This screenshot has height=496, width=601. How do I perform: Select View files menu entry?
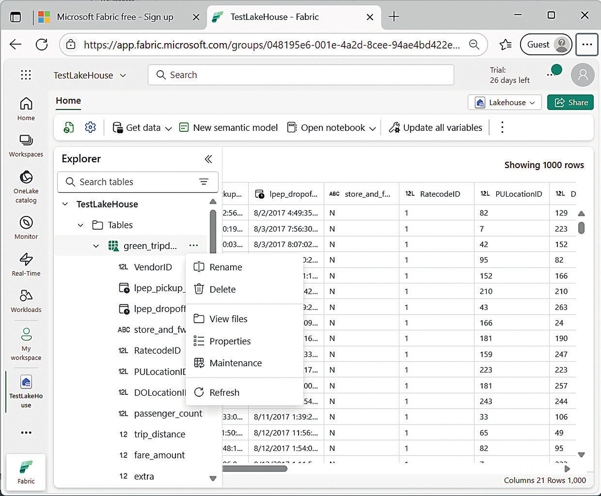[x=244, y=319]
